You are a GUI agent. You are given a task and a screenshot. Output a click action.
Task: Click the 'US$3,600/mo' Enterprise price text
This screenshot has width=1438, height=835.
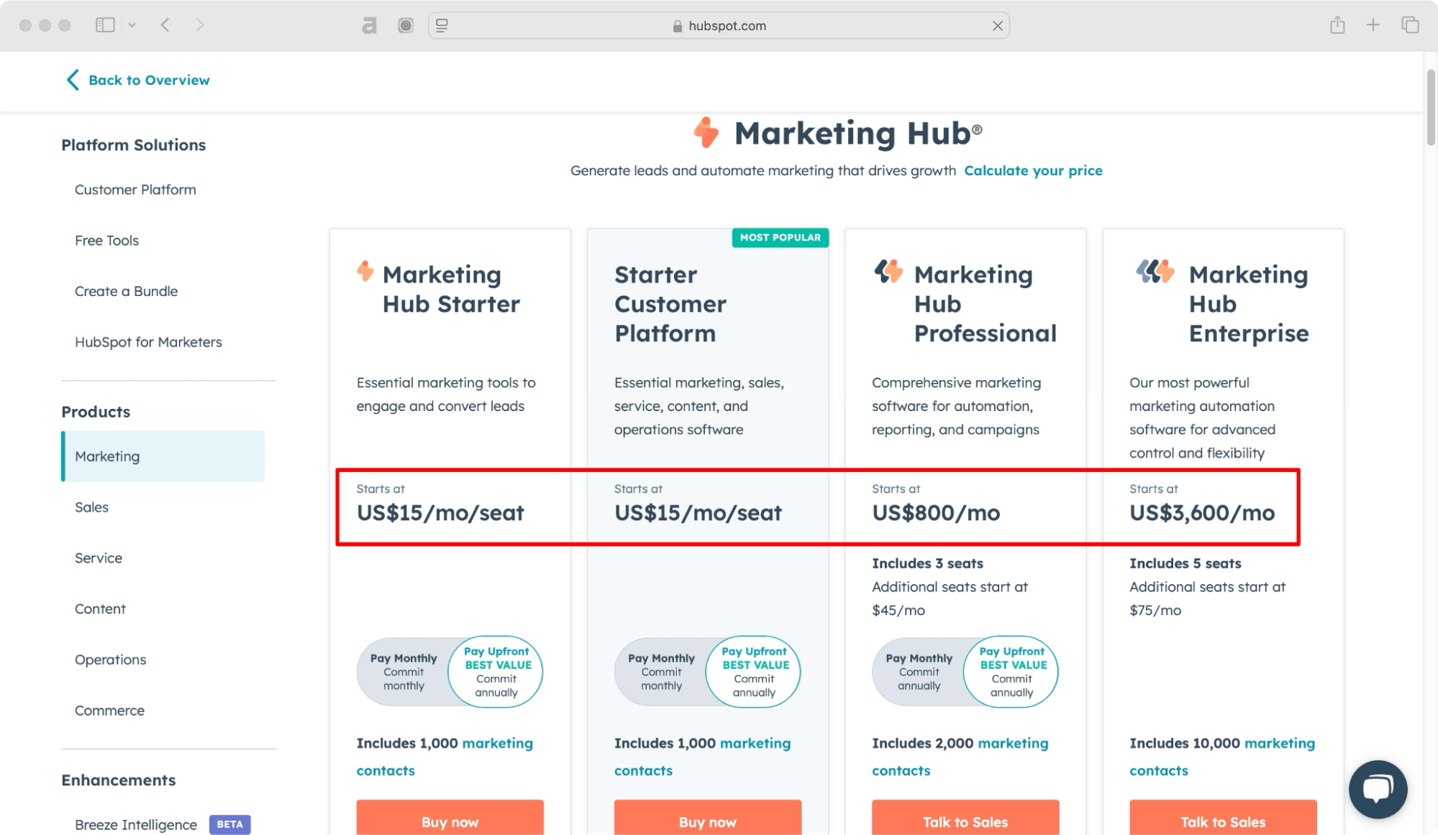tap(1202, 513)
